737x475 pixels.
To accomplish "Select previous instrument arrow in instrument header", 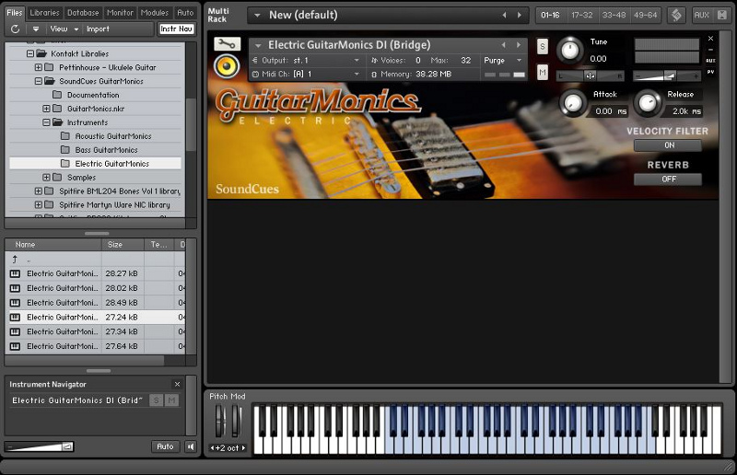I will [504, 45].
